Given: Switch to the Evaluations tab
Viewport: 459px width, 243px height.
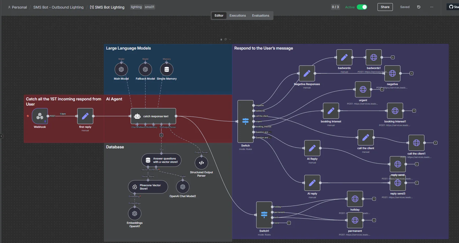Looking at the screenshot, I should 261,16.
